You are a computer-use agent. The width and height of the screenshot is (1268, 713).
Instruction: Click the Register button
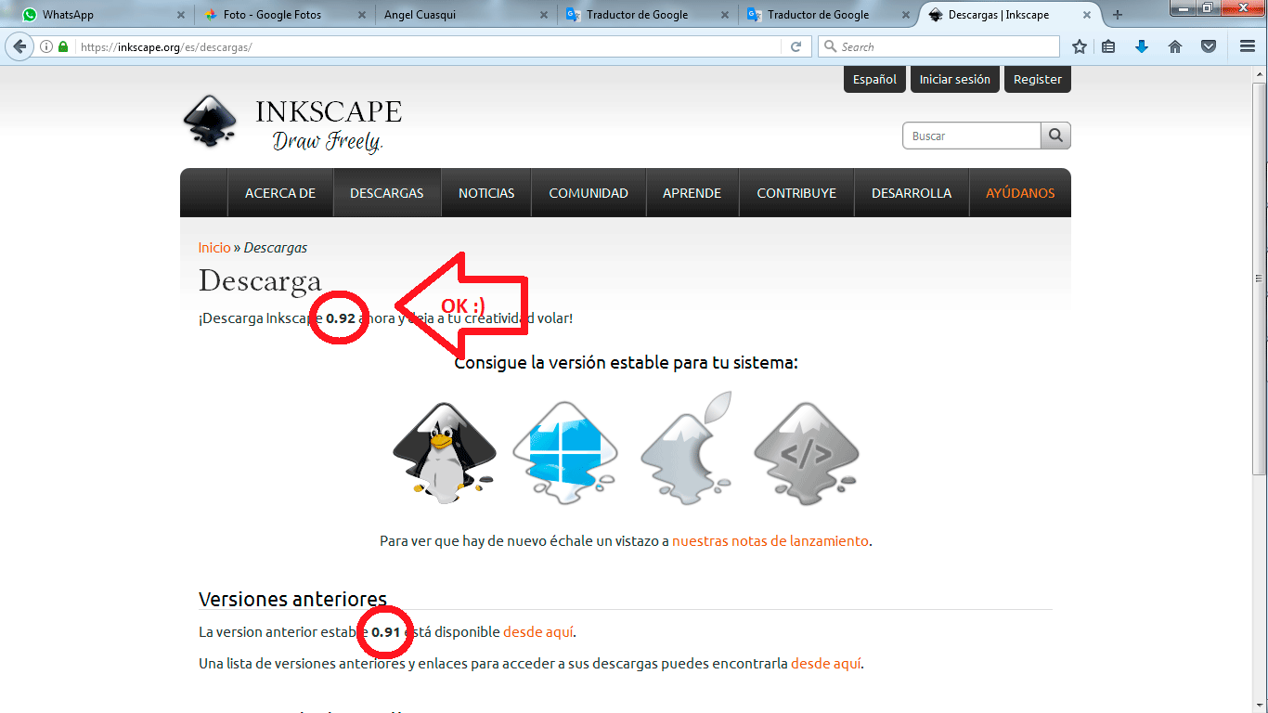[1038, 80]
